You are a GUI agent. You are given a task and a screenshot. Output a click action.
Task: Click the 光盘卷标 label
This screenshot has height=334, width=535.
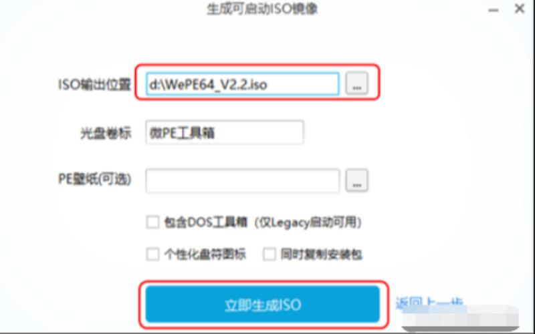[x=106, y=133]
